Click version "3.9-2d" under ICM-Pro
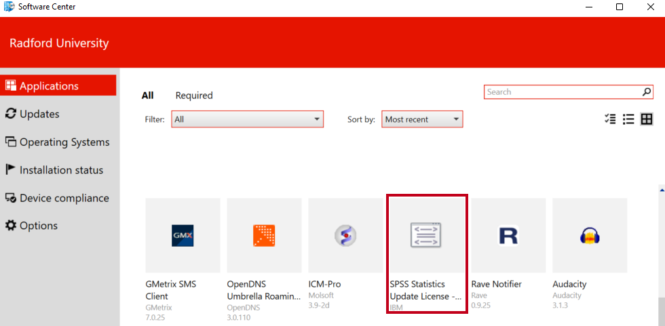Viewport: 665px width, 326px height. point(319,306)
